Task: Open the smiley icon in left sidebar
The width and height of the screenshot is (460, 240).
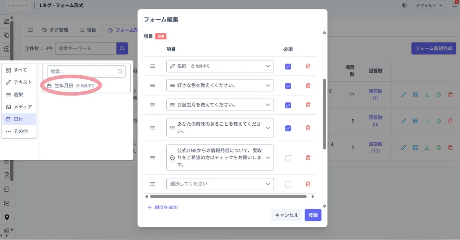Action: click(7, 49)
